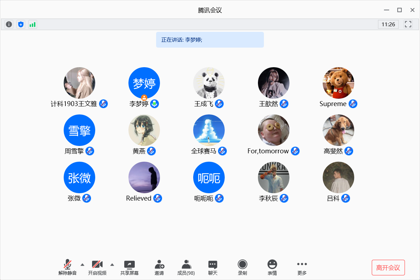Click the 11:26 meeting timer
This screenshot has height=280, width=420.
388,24
